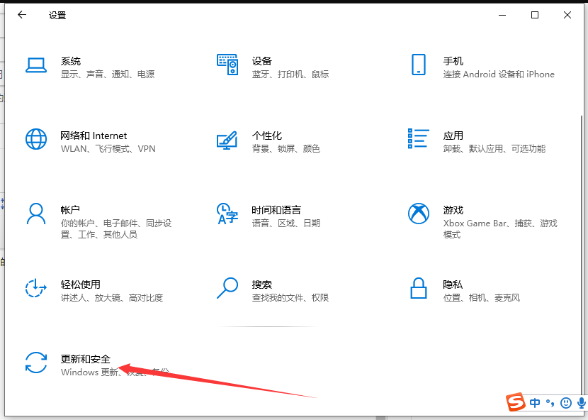Open the Sogou emoji smiley icon
The image size is (588, 420).
pyautogui.click(x=566, y=403)
